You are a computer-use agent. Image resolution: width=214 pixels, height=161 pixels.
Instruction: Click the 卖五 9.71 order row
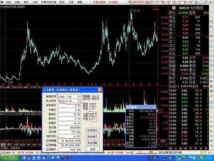coord(189,17)
